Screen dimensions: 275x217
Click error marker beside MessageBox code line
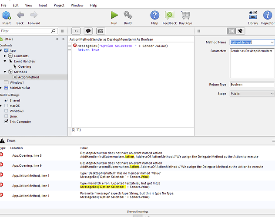[75, 46]
